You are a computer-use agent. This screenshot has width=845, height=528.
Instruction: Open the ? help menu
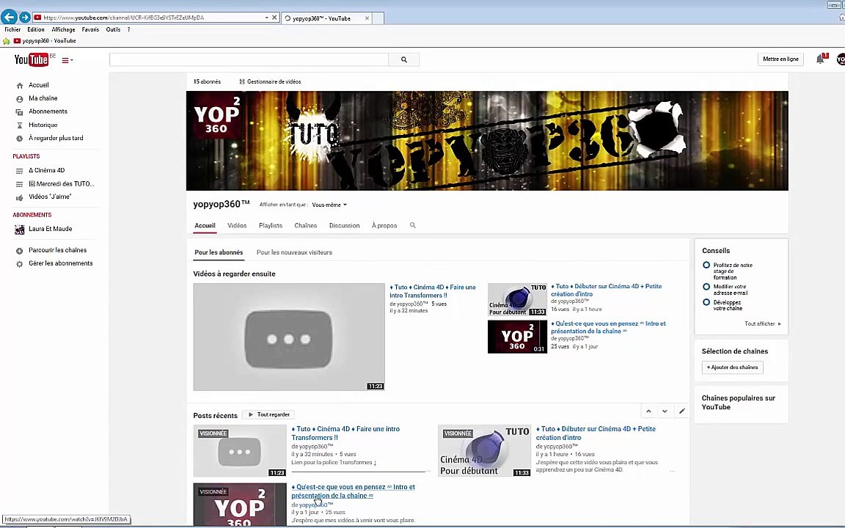129,29
